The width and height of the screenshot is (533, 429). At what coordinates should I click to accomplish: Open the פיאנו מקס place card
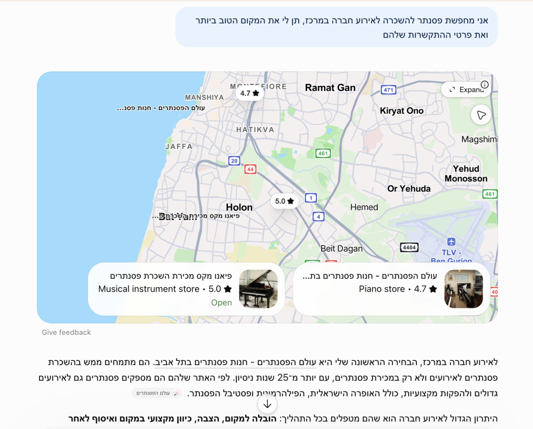point(186,289)
